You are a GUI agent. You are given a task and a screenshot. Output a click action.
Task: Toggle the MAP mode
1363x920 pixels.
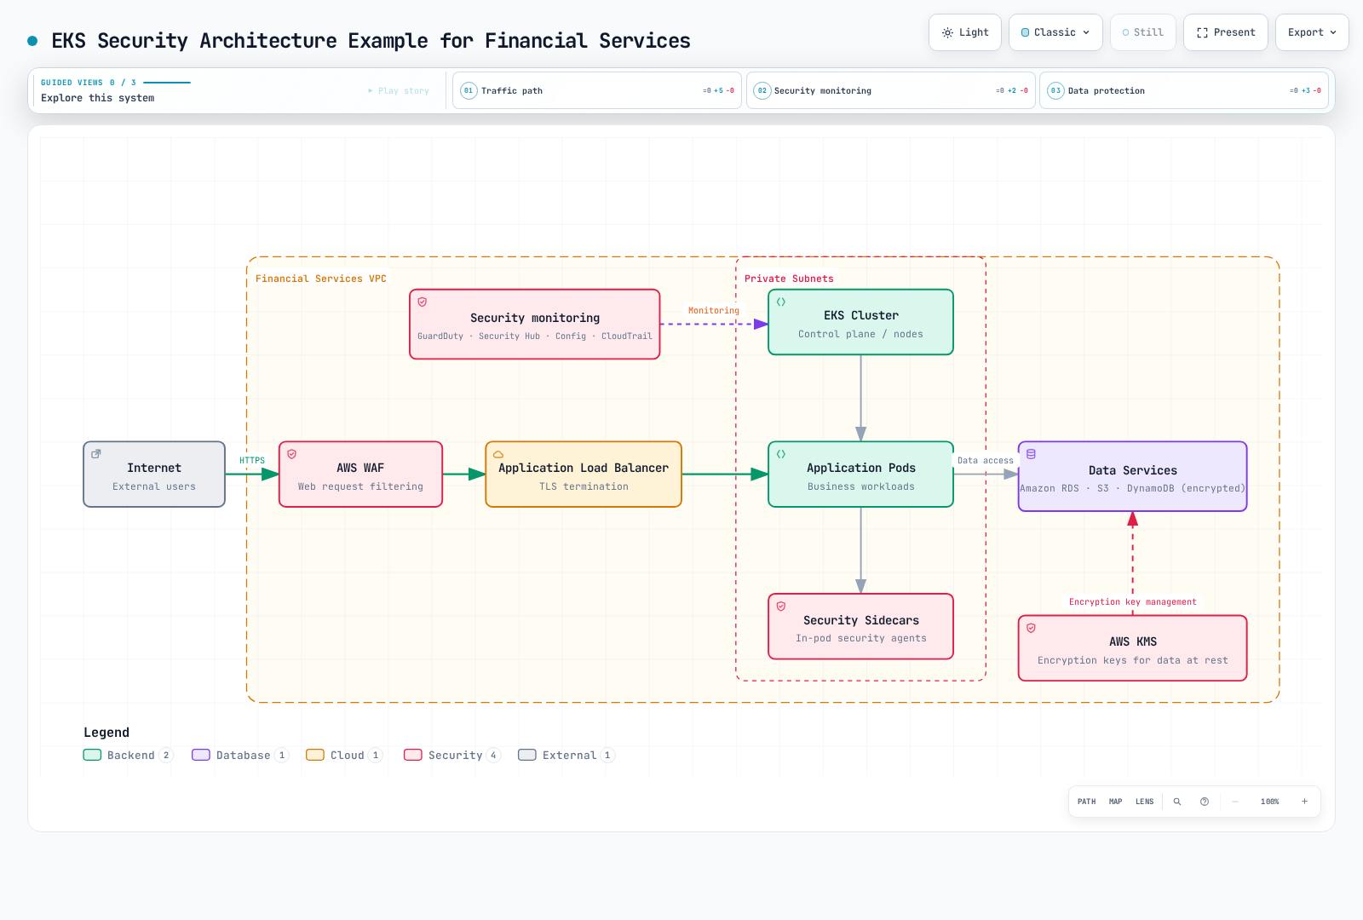tap(1116, 802)
